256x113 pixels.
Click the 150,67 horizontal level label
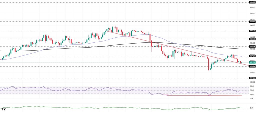(x=252, y=21)
